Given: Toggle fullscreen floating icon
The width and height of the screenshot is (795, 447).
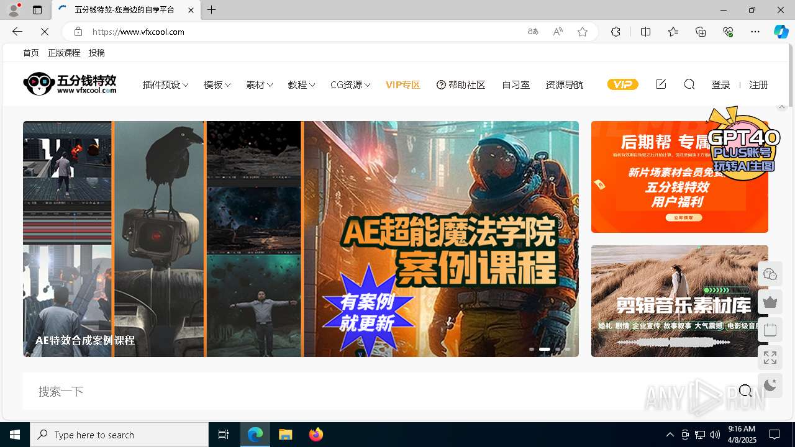Looking at the screenshot, I should [x=770, y=358].
